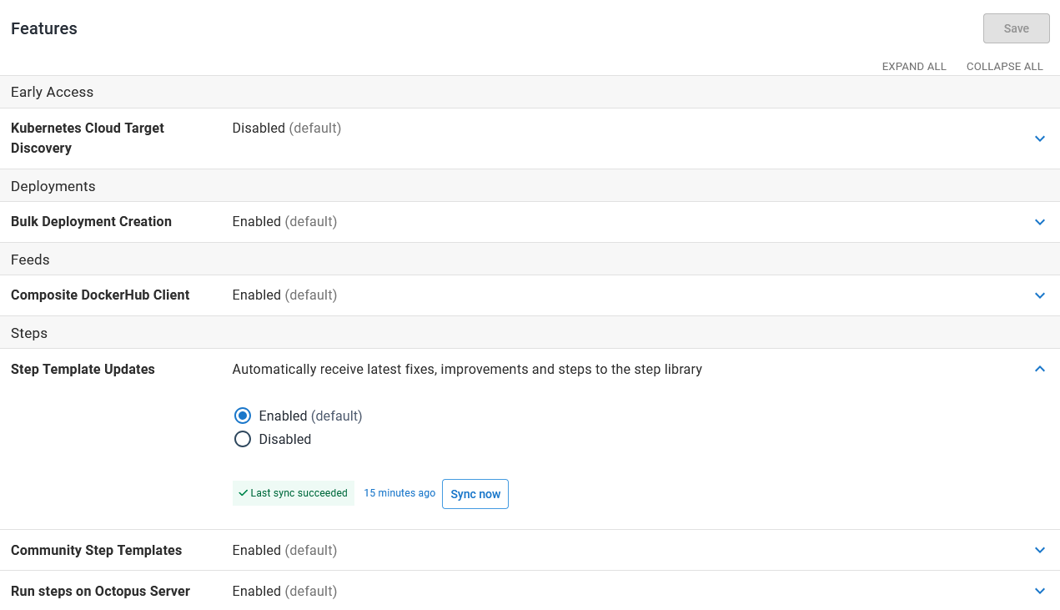The image size is (1060, 610).
Task: Expand the Composite DockerHub Client chevron
Action: click(1040, 295)
